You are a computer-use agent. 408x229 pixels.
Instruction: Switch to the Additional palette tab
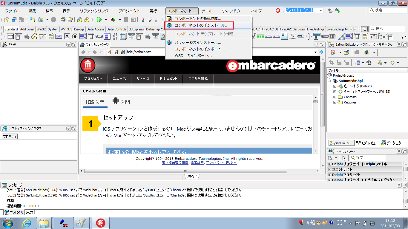pos(27,29)
